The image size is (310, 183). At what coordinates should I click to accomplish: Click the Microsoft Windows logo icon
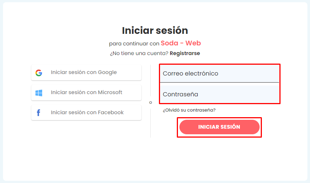click(x=39, y=93)
